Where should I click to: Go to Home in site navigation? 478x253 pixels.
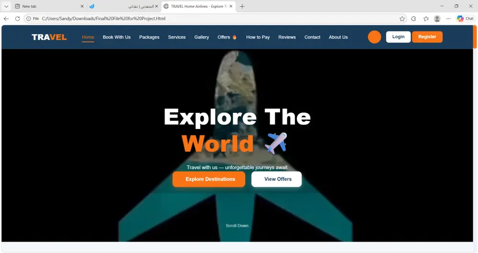pos(88,37)
